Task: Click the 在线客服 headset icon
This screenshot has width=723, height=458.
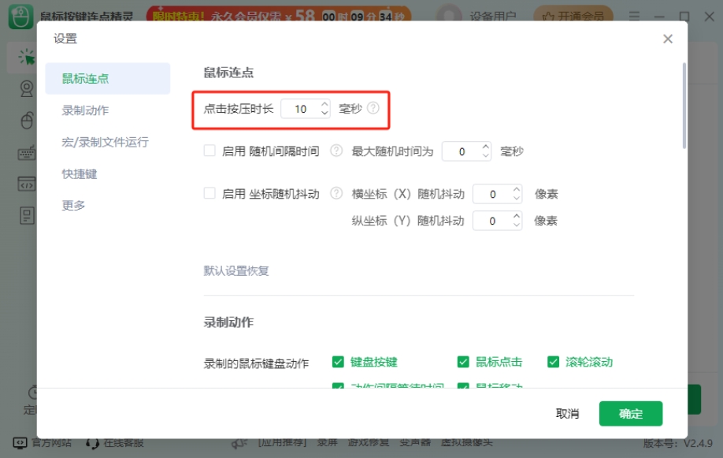Action: pyautogui.click(x=93, y=443)
